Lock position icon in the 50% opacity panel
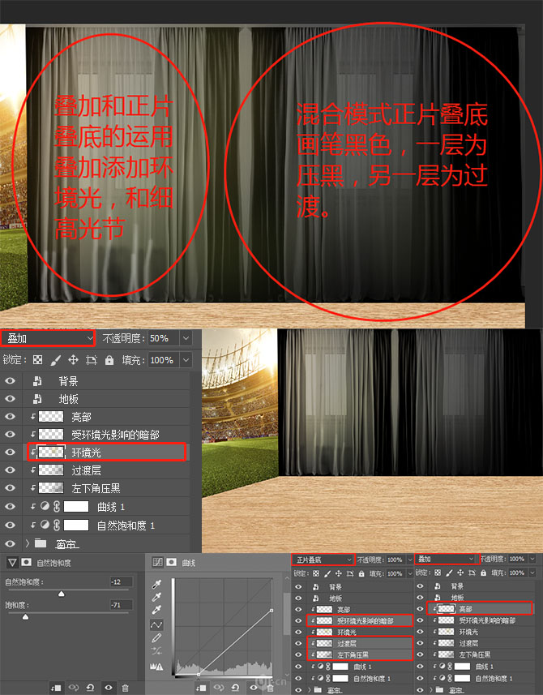The height and width of the screenshot is (695, 543). point(73,360)
